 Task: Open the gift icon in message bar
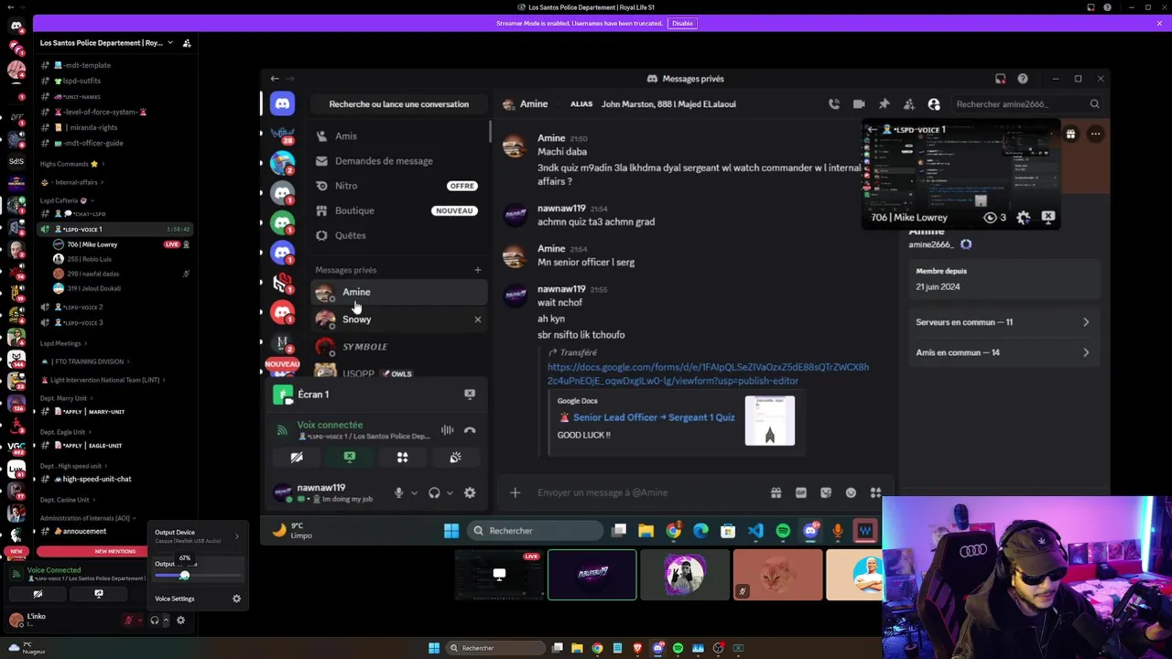pos(776,493)
